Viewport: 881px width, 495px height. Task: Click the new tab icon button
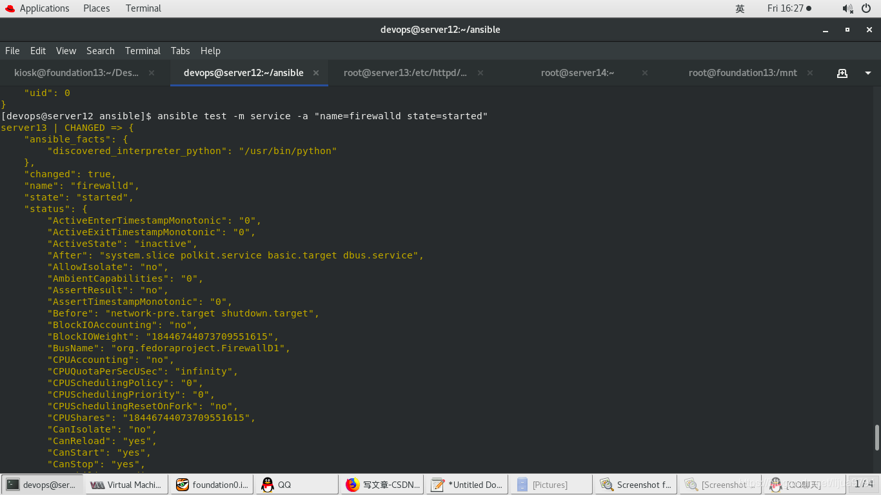[842, 73]
